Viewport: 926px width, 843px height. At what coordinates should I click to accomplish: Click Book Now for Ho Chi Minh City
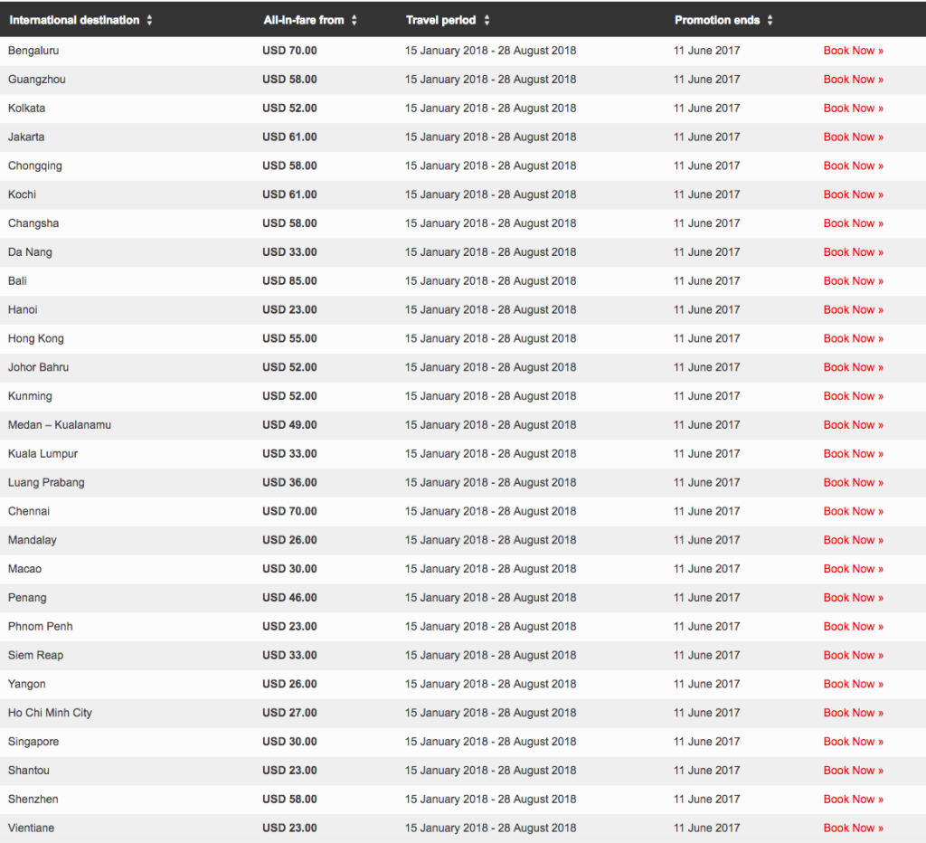pos(853,713)
